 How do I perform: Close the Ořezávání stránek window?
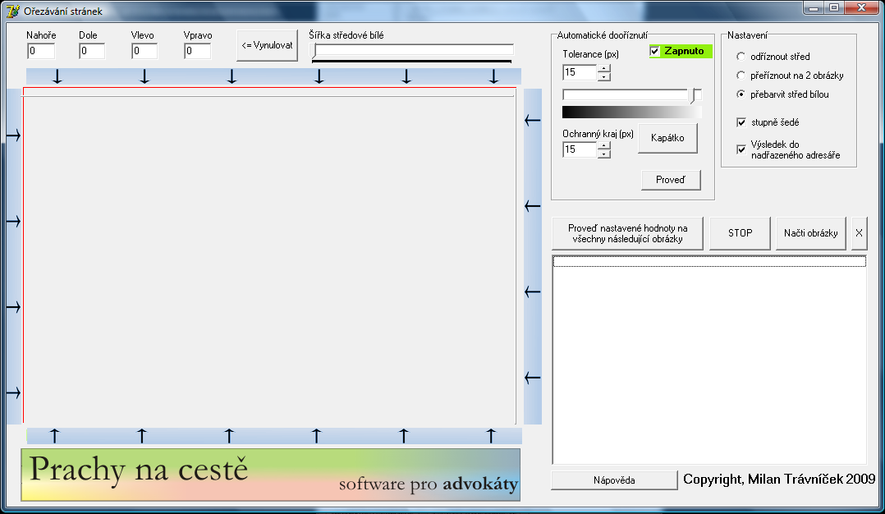pyautogui.click(x=862, y=8)
